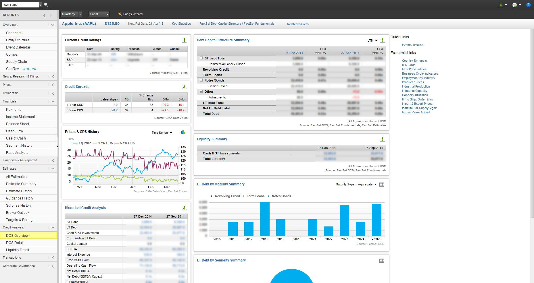
Task: Click the 2018 maturity bar in chart
Action: tap(265, 219)
